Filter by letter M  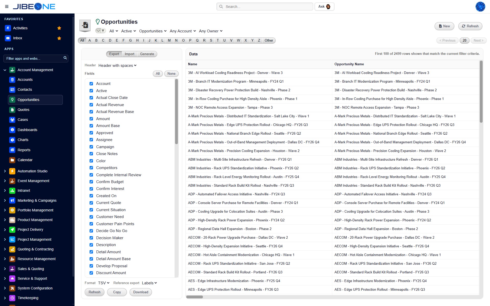click(x=169, y=40)
